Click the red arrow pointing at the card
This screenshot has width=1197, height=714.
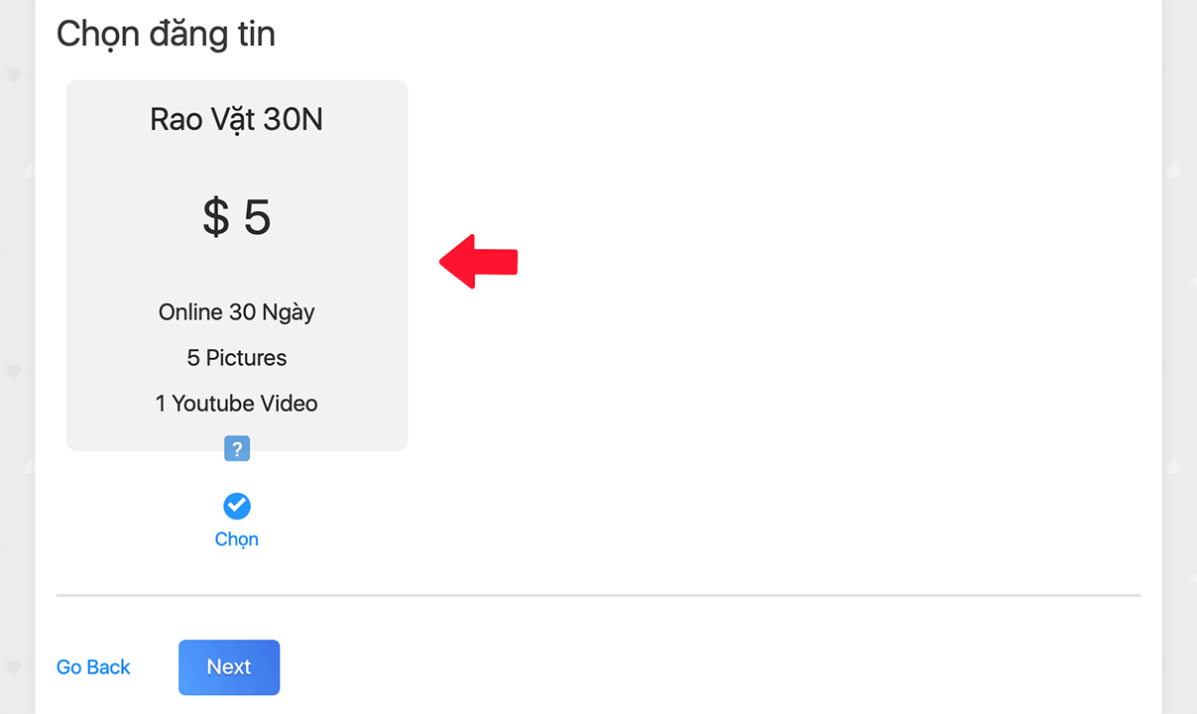[x=479, y=262]
